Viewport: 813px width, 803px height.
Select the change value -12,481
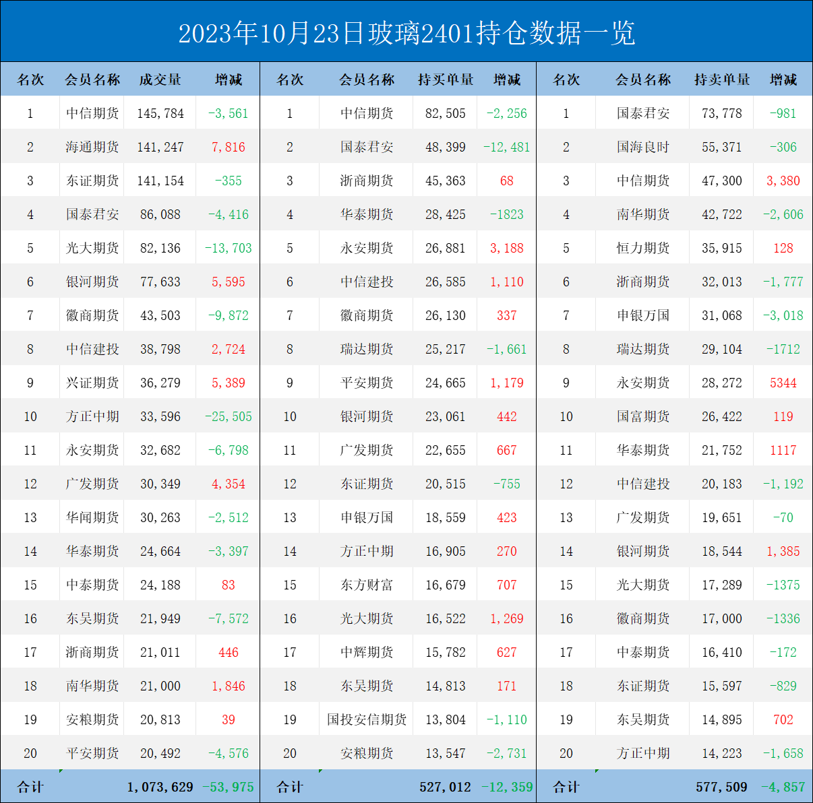coord(507,147)
